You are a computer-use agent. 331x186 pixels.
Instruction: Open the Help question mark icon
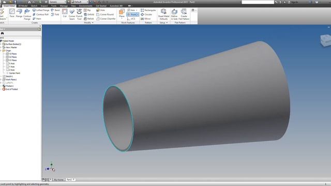317,2
